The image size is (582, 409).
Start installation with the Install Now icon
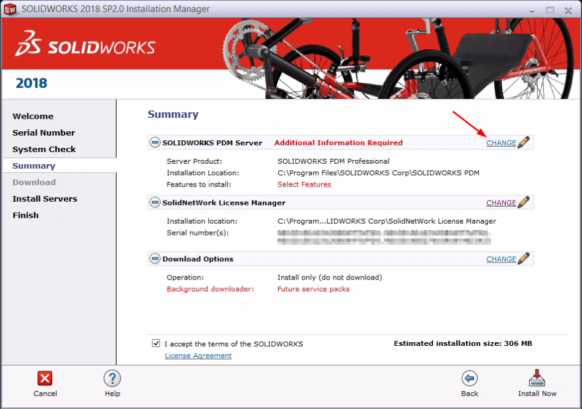pyautogui.click(x=537, y=378)
